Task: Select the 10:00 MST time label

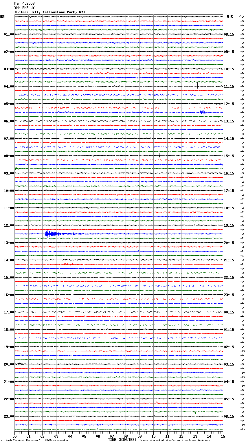Action: [9, 191]
